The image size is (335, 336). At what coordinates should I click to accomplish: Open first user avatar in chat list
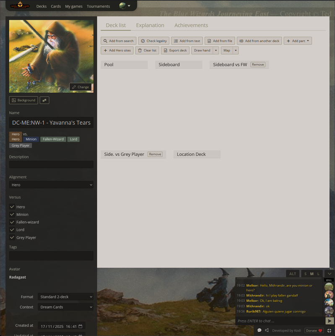coord(329,286)
